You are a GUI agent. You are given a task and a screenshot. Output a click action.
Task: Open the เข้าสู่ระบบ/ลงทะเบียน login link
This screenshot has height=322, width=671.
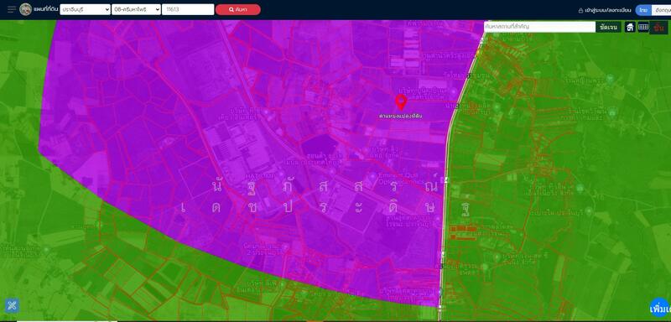coord(607,10)
